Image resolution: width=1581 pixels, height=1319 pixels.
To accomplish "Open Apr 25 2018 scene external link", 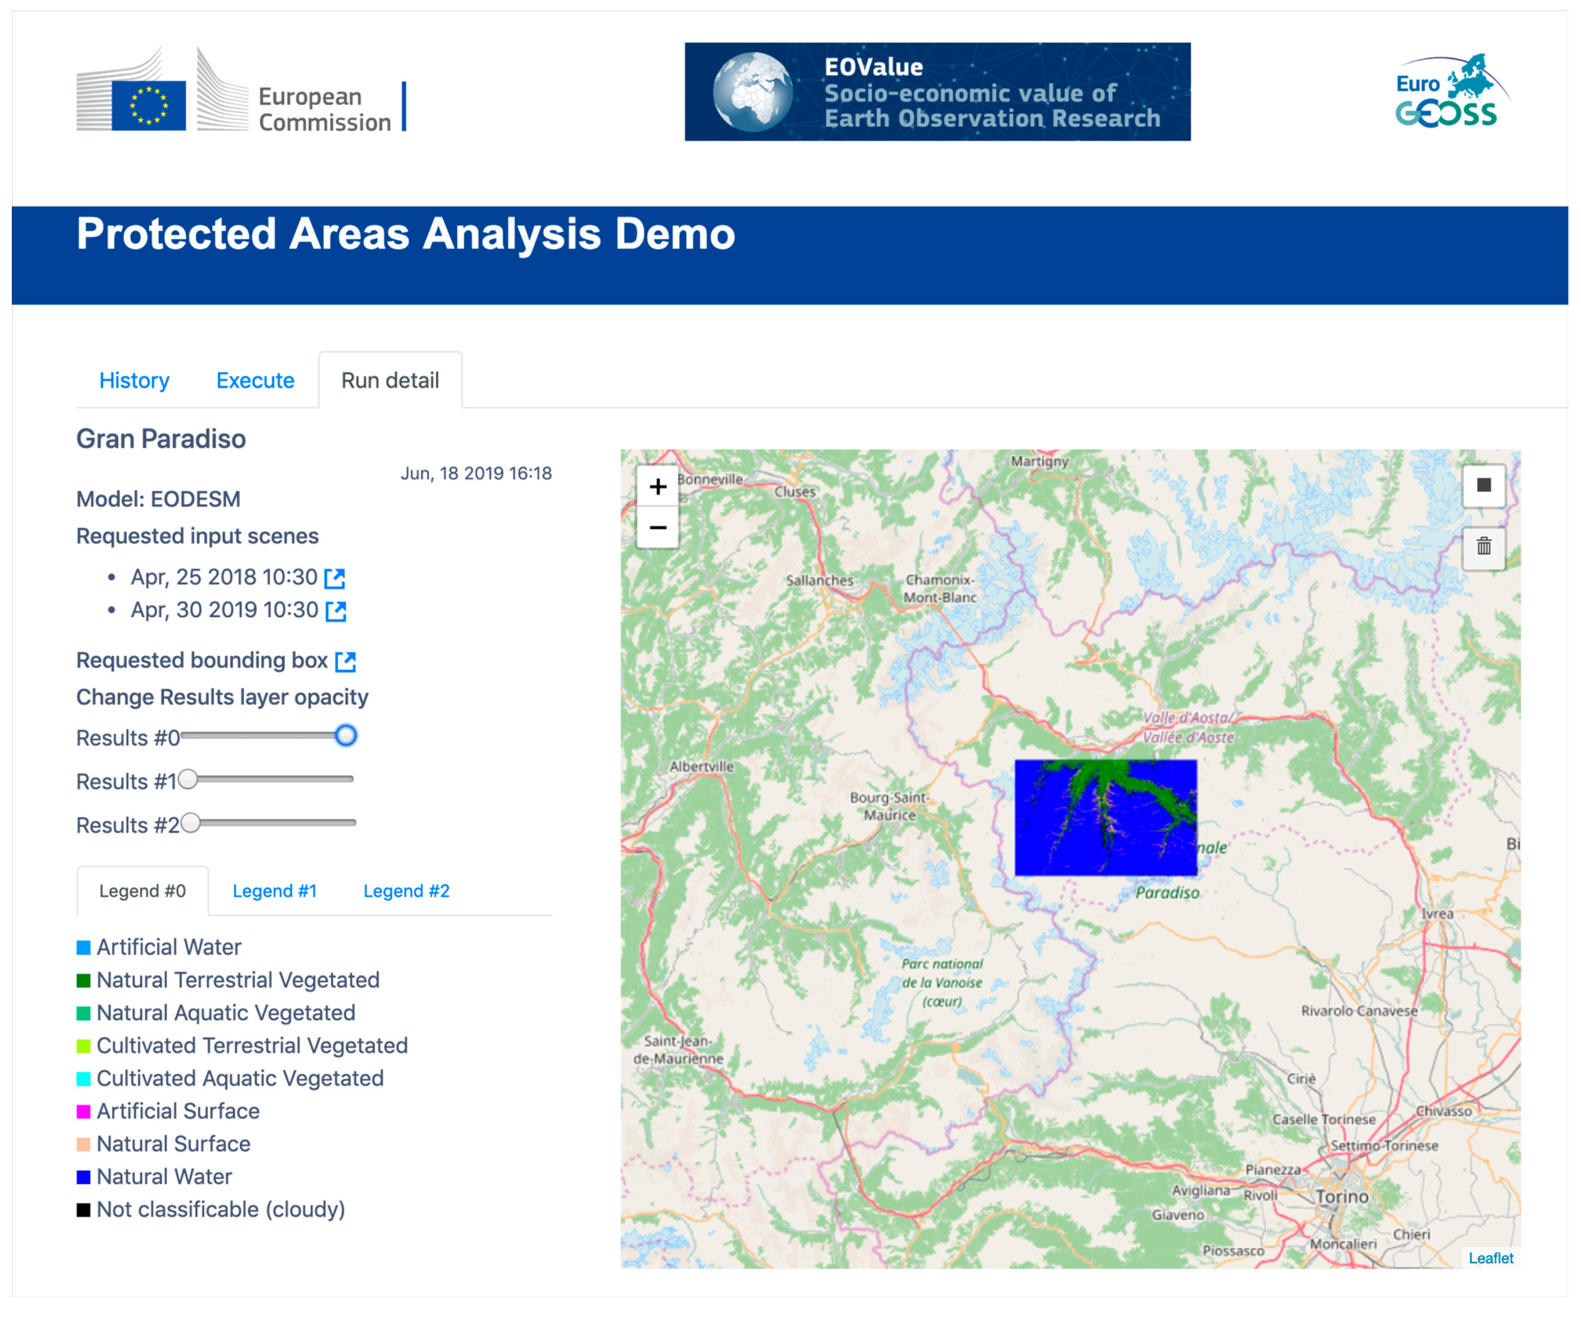I will (334, 578).
